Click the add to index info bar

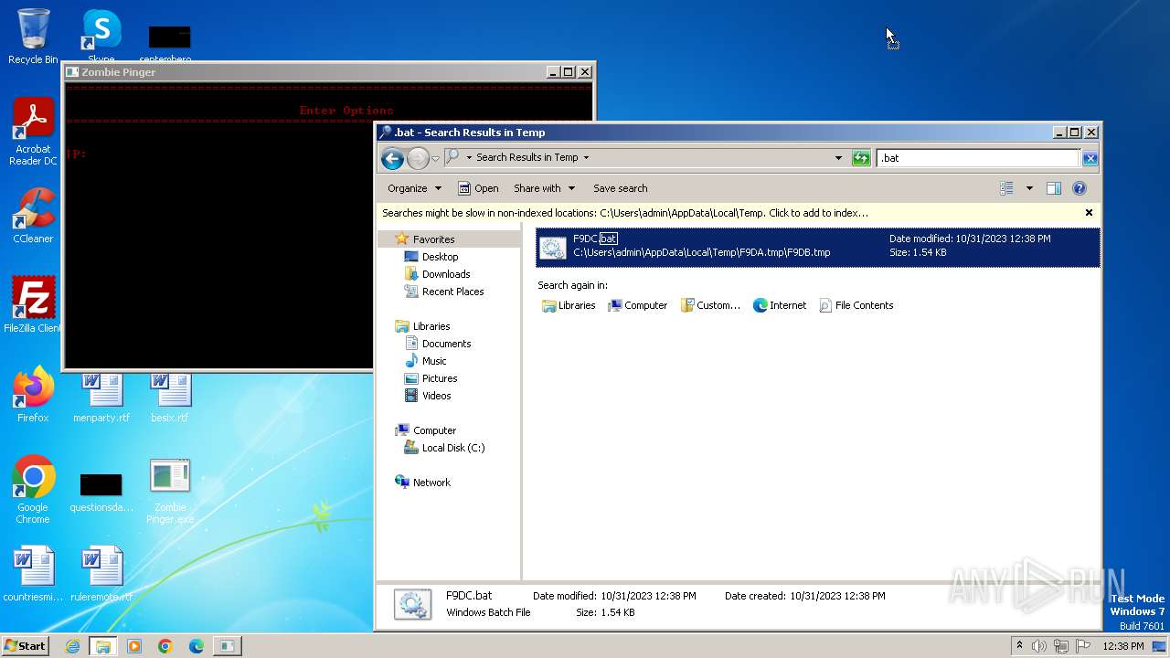[625, 213]
